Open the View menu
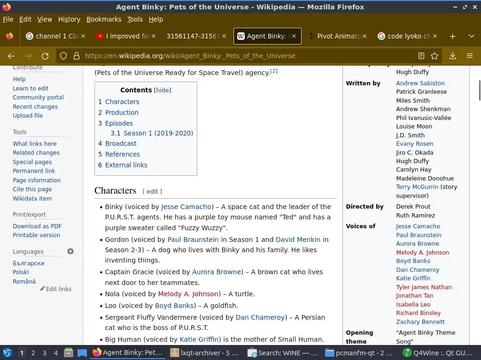 click(x=45, y=19)
